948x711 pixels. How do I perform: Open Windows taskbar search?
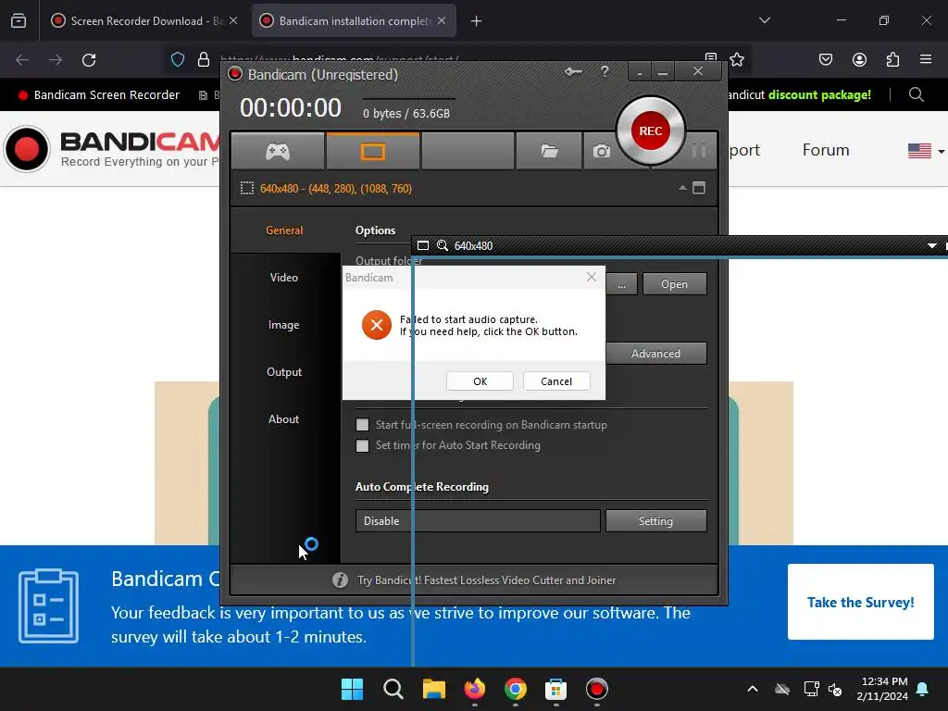[x=393, y=689]
